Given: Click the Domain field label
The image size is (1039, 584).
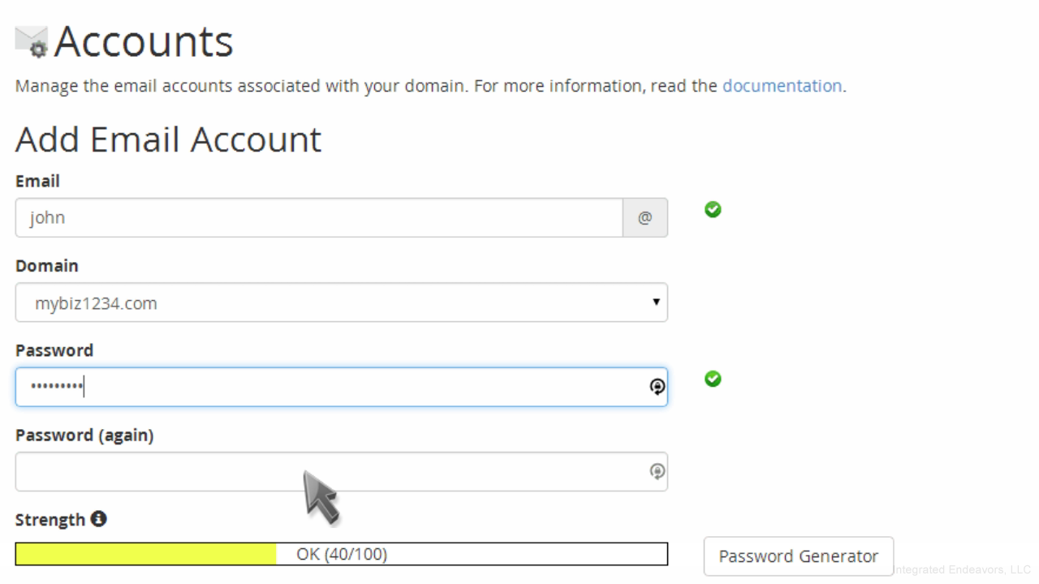Looking at the screenshot, I should [x=47, y=266].
